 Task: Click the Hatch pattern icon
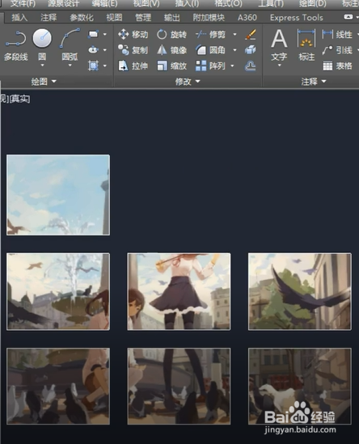point(93,66)
